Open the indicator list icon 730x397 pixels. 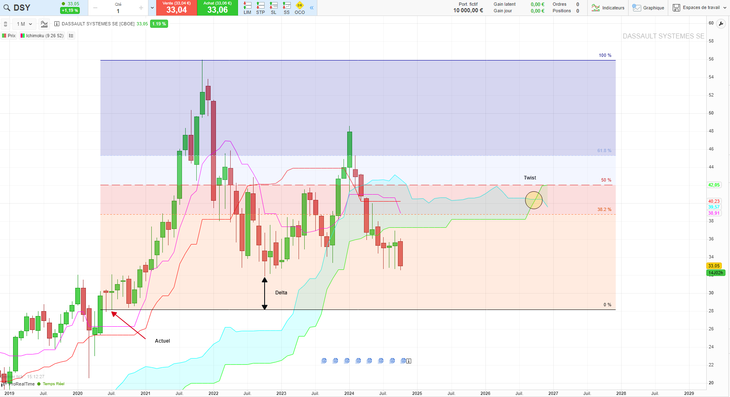tap(71, 36)
